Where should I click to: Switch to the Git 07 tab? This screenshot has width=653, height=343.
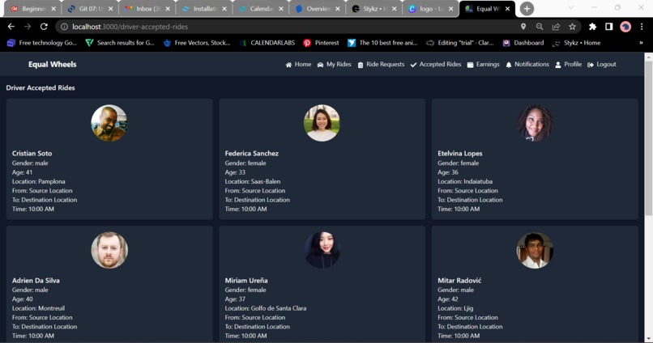(91, 8)
